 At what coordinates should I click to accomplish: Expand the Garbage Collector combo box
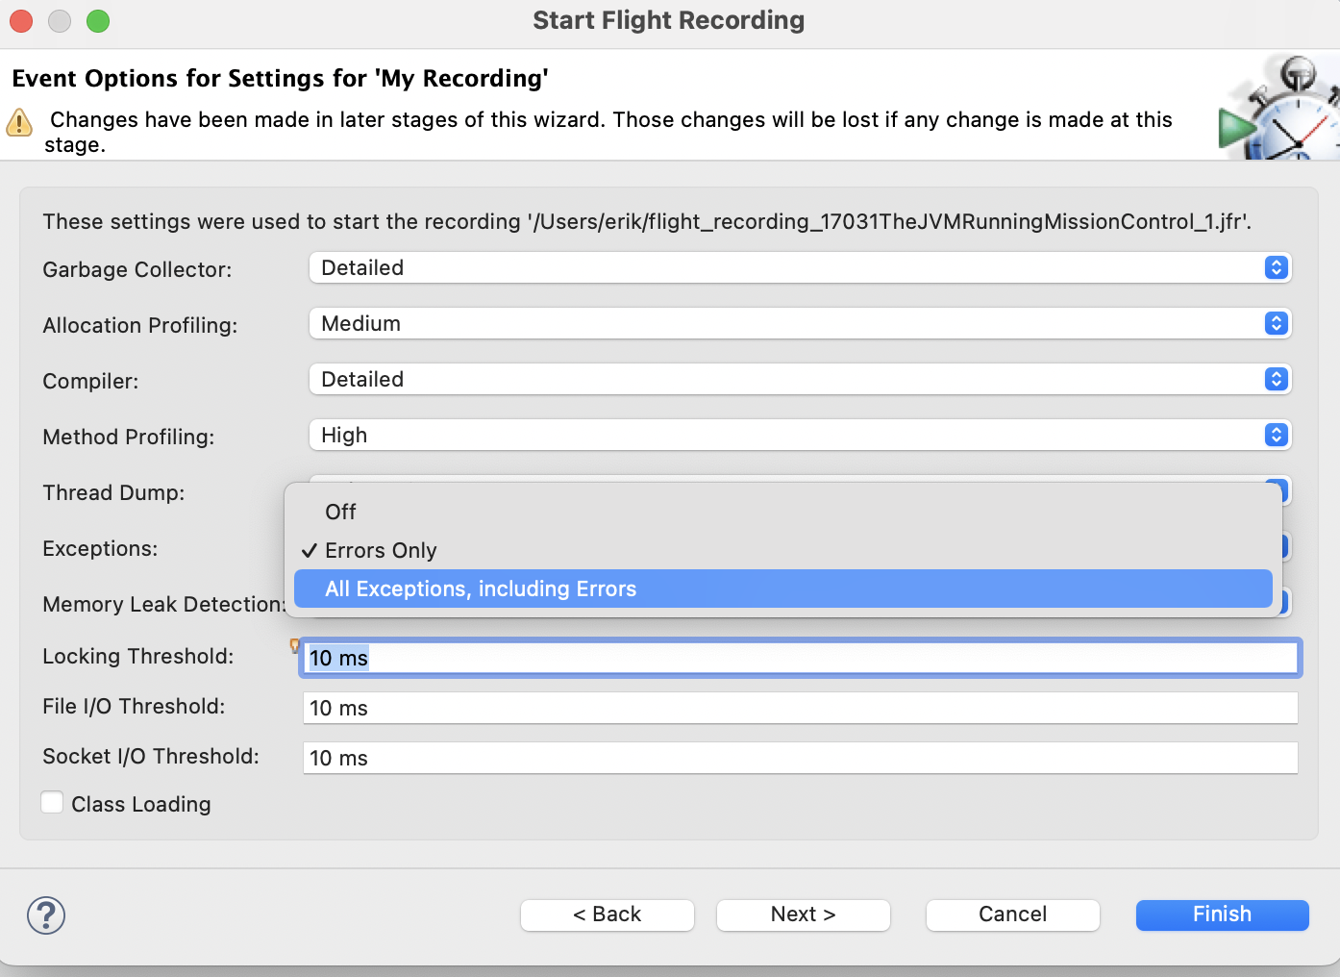[x=799, y=268]
